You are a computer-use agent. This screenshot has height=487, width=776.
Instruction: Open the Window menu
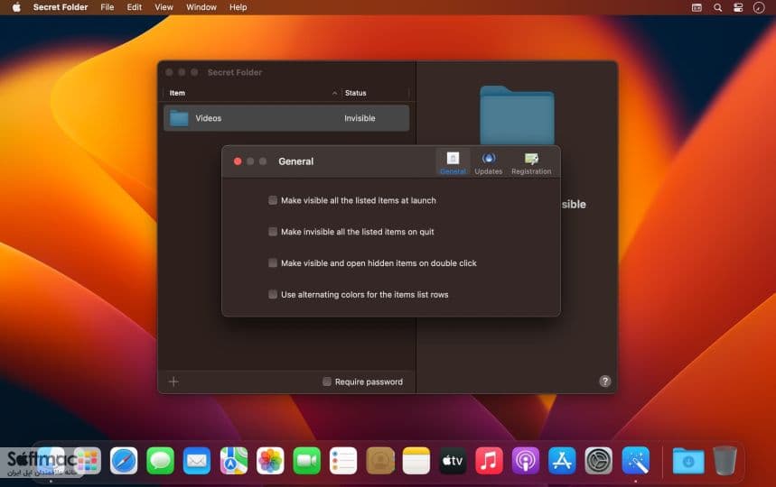pyautogui.click(x=201, y=7)
